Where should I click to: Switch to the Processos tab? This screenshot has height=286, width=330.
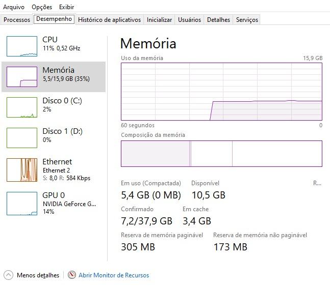click(17, 20)
